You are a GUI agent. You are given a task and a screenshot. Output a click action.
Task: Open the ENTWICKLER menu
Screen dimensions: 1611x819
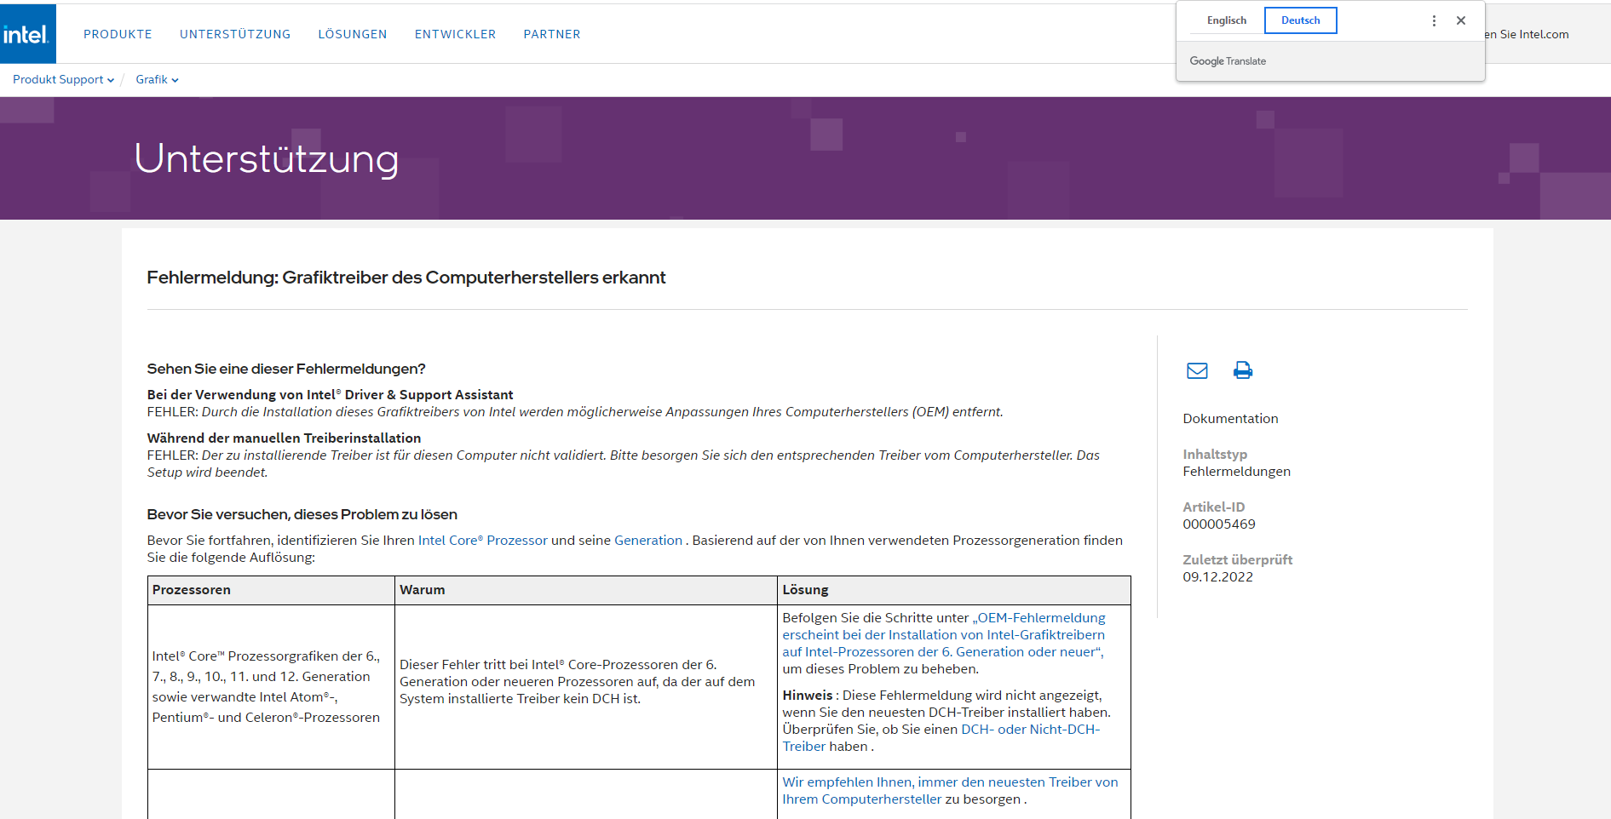tap(455, 34)
